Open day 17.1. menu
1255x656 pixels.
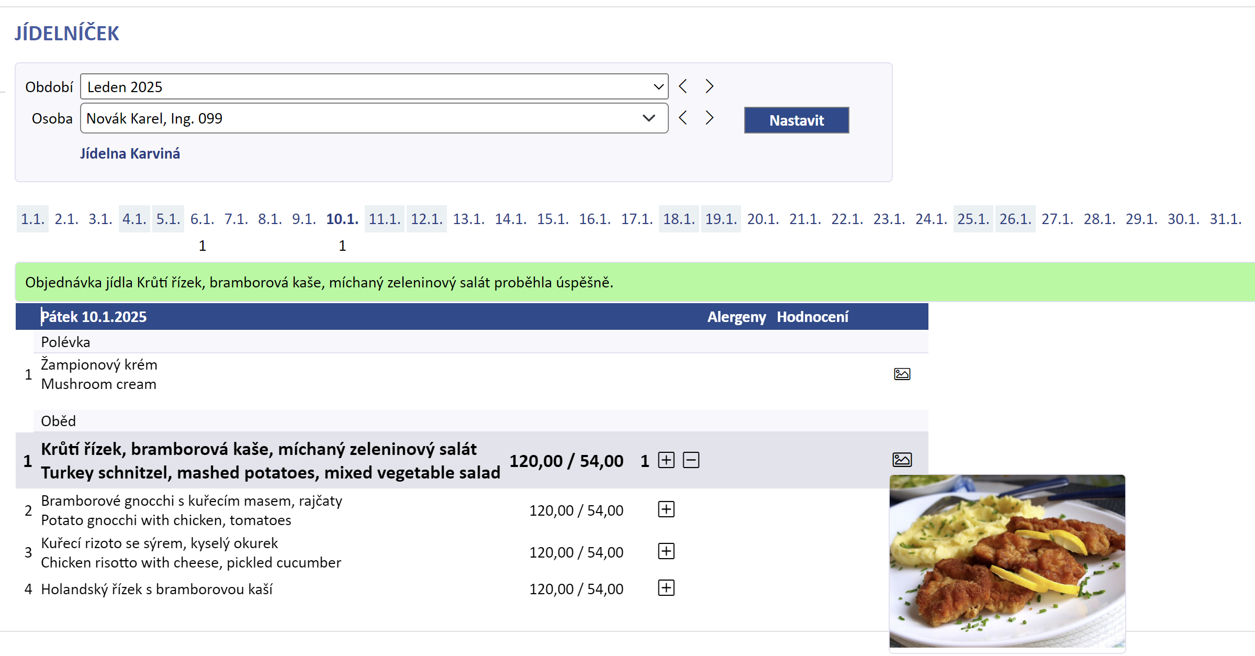coord(637,219)
